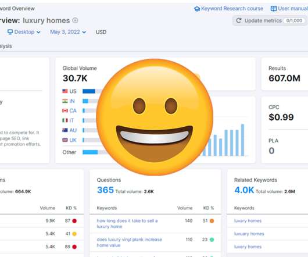Click the 140 volume cell
This screenshot has width=308, height=257.
click(x=188, y=220)
